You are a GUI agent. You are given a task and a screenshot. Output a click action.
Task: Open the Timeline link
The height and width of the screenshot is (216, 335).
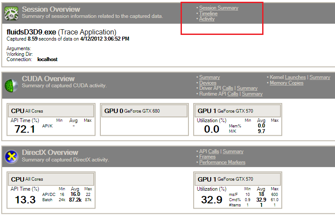(208, 14)
